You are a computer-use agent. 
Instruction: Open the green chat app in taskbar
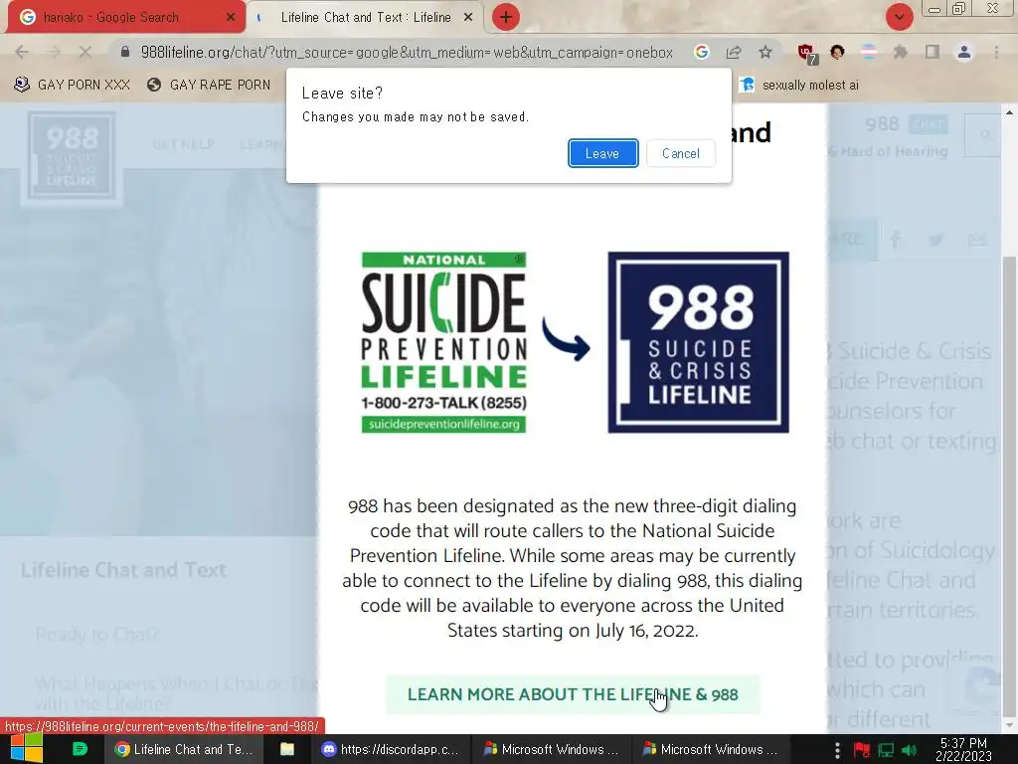coord(80,749)
